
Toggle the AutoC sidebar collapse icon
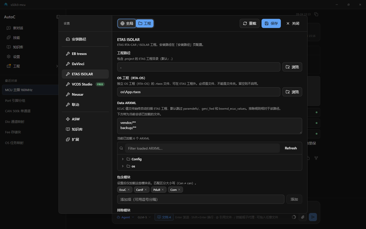[x=58, y=17]
